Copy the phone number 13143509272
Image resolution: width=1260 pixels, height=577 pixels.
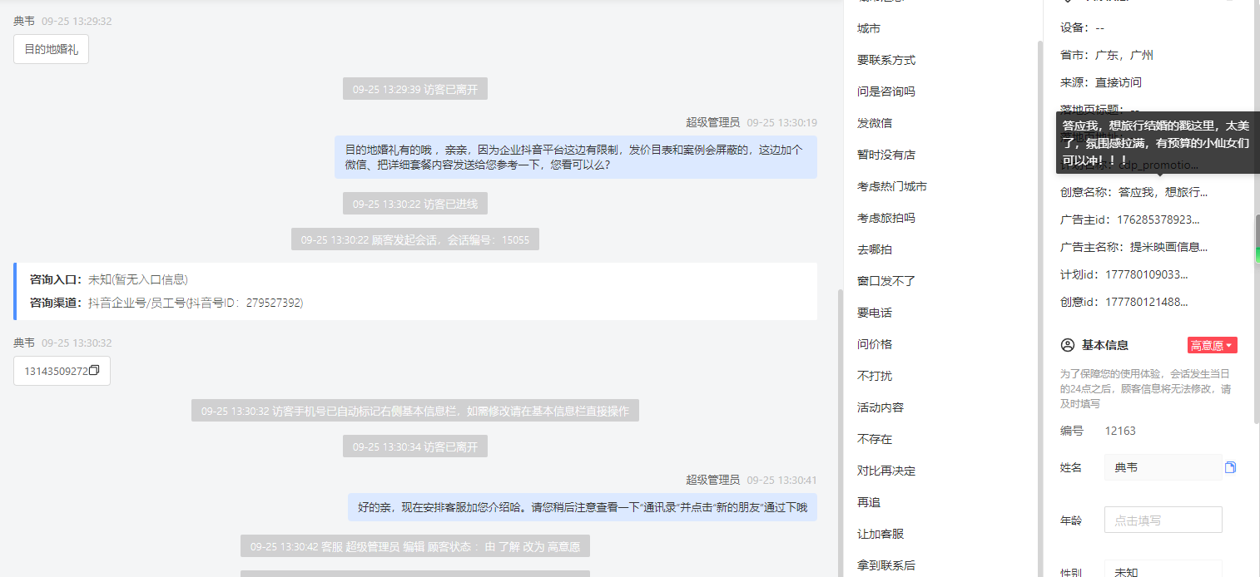94,371
